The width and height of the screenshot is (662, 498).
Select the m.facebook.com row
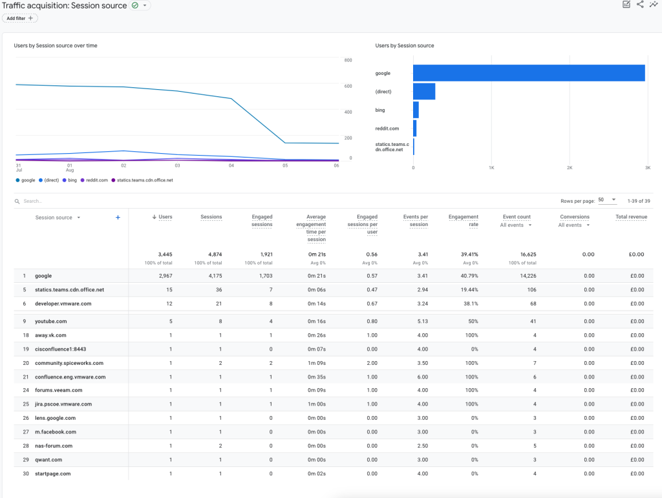(x=334, y=432)
